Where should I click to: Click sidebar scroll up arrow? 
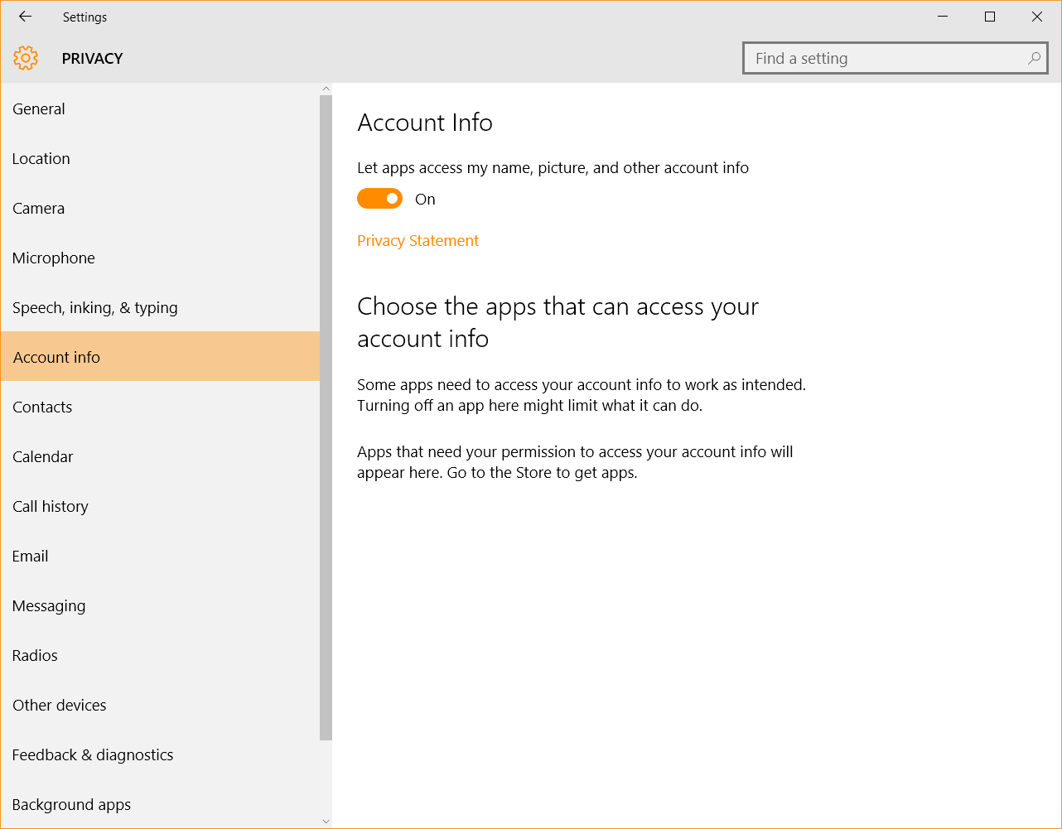click(326, 89)
